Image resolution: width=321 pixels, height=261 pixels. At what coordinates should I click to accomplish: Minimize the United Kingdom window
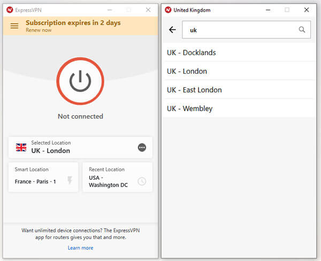pyautogui.click(x=268, y=10)
